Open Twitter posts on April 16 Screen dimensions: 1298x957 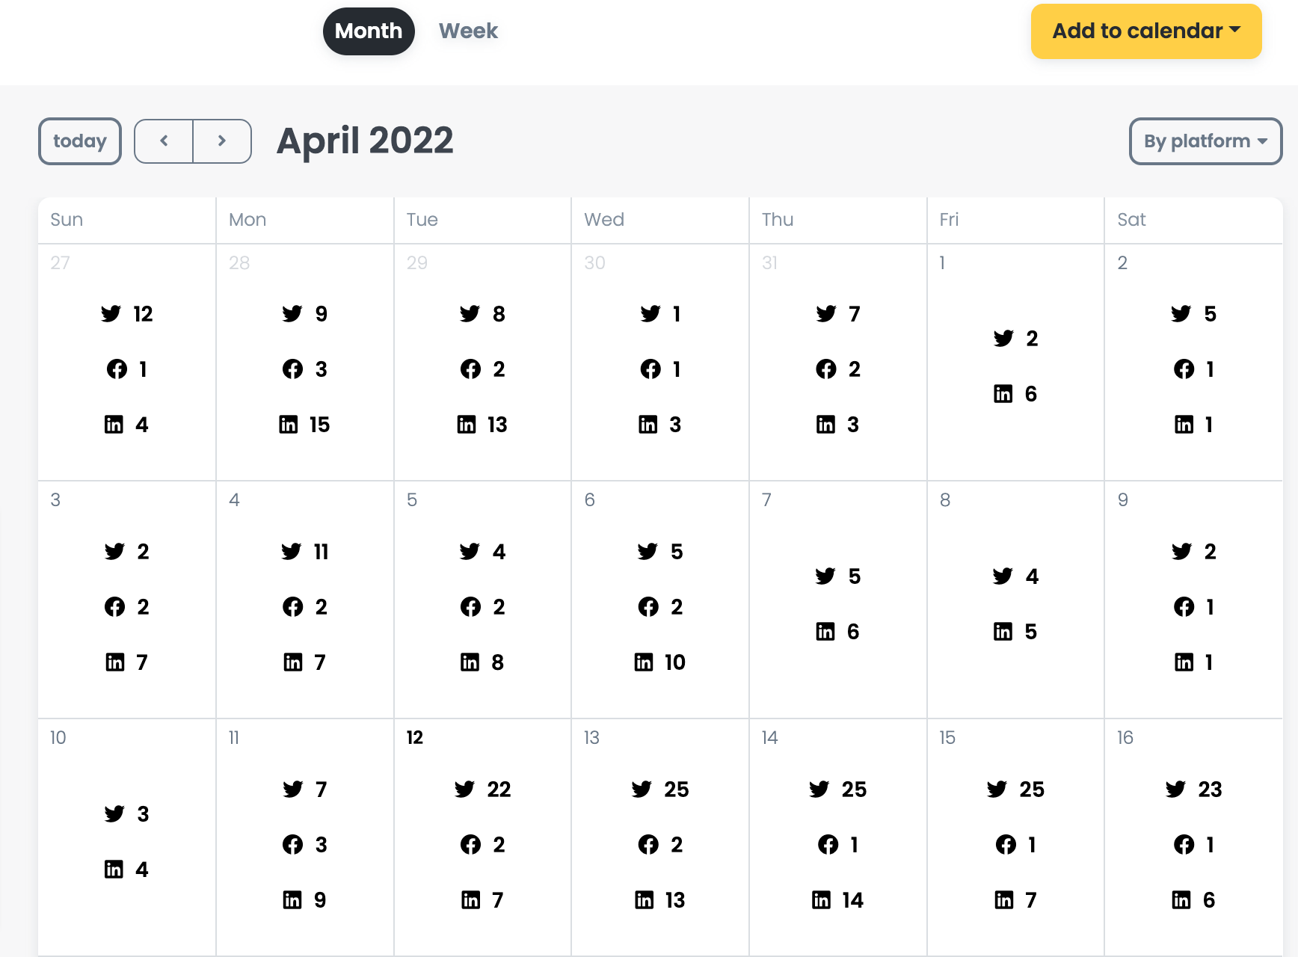tap(1193, 790)
